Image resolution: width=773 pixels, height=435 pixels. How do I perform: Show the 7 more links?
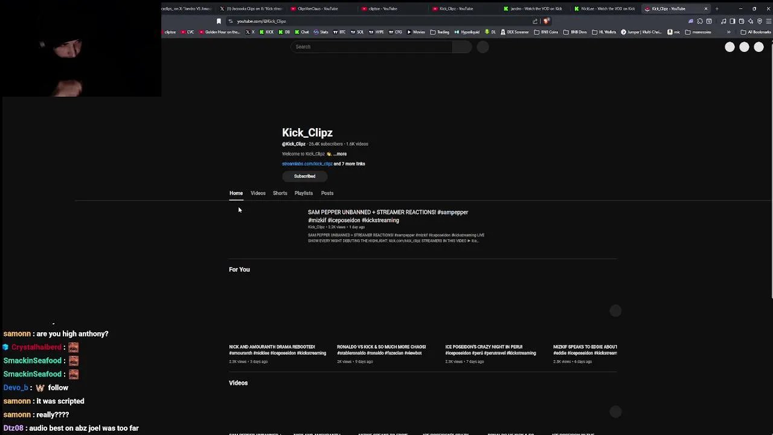349,164
